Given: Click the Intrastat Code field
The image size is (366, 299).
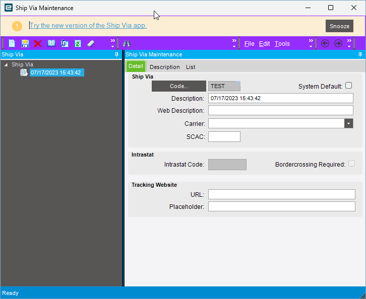Looking at the screenshot, I should (x=227, y=165).
